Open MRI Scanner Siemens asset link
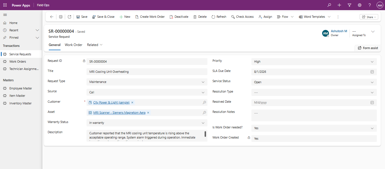 tap(119, 113)
